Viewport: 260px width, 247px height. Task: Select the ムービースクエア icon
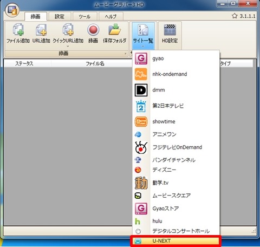click(138, 196)
